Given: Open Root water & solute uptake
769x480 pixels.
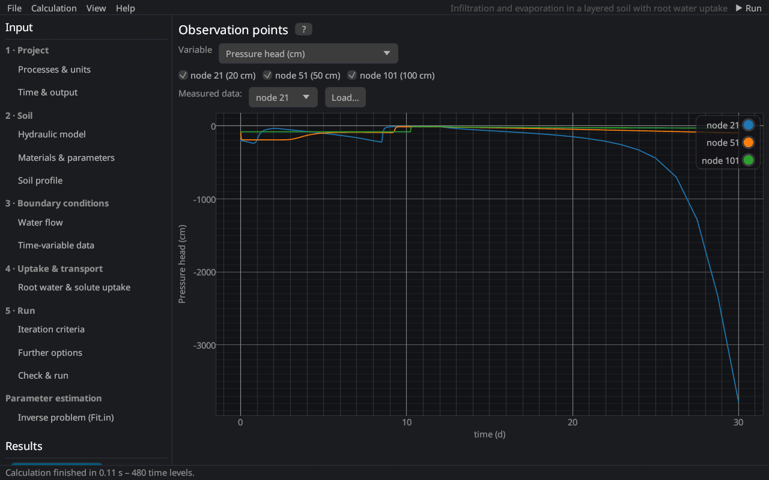Looking at the screenshot, I should pos(74,287).
